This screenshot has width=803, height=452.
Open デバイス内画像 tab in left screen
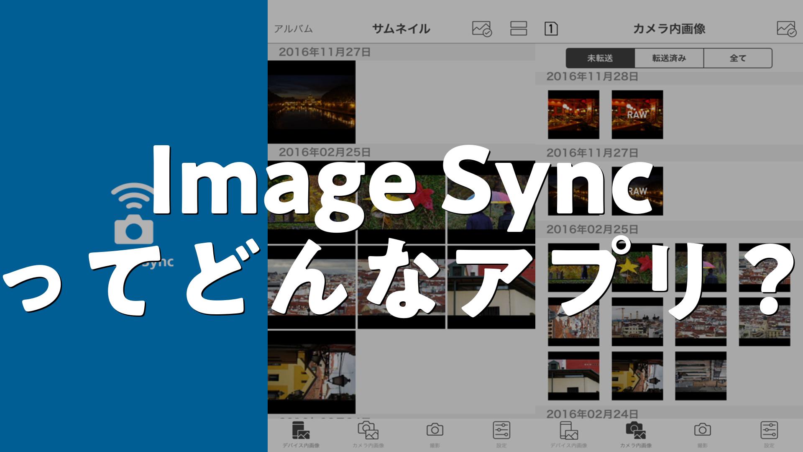pyautogui.click(x=301, y=435)
